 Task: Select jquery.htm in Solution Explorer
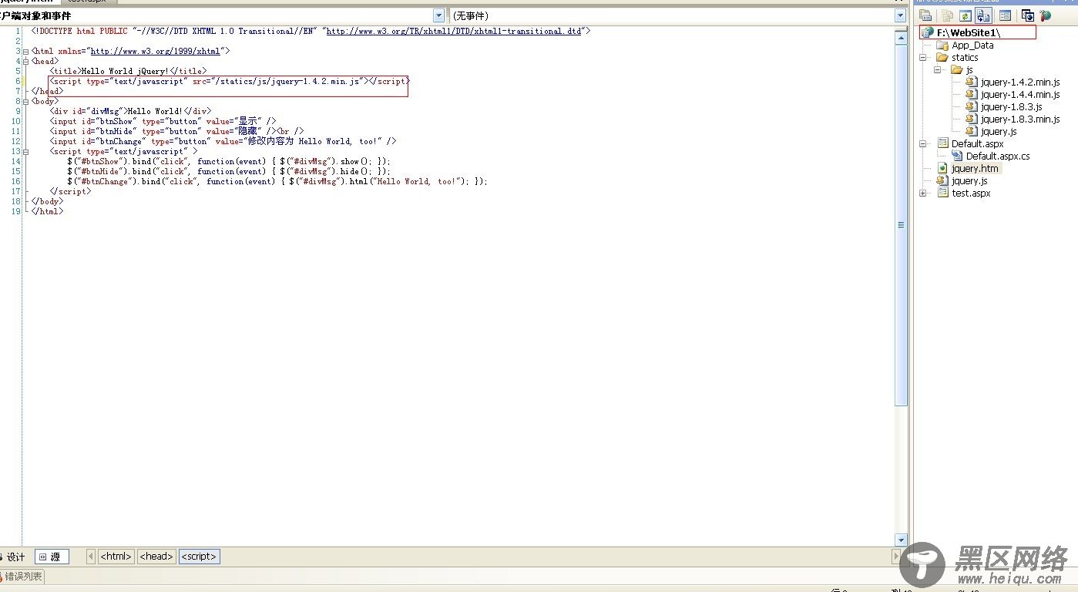[975, 169]
